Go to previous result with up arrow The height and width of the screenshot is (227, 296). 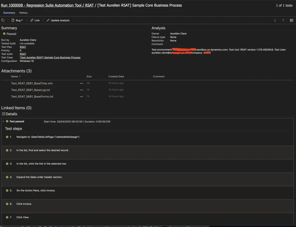coord(283,20)
